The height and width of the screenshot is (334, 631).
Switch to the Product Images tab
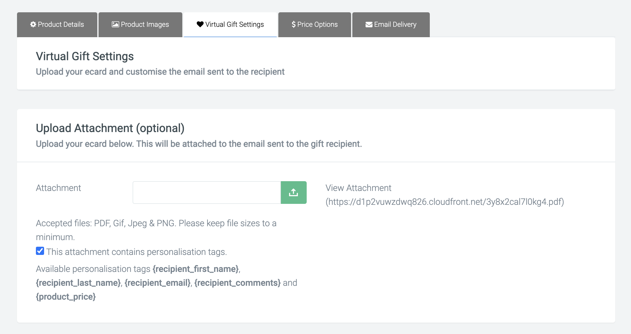click(140, 25)
